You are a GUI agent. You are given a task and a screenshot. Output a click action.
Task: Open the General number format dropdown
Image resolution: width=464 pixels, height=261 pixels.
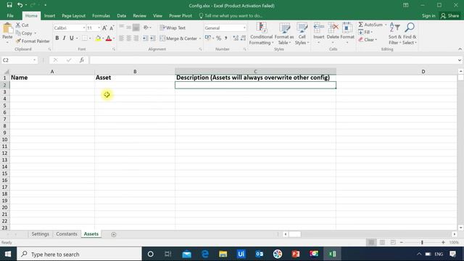[x=244, y=28]
